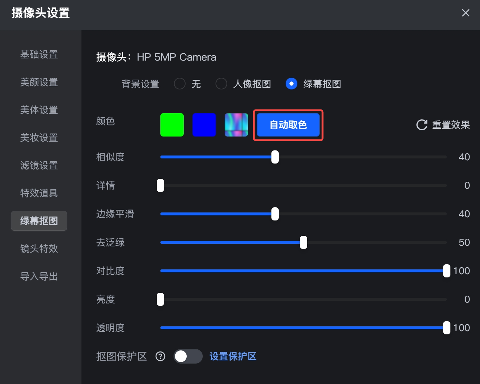The height and width of the screenshot is (384, 480).
Task: Select the 无 background radio button
Action: pyautogui.click(x=180, y=84)
